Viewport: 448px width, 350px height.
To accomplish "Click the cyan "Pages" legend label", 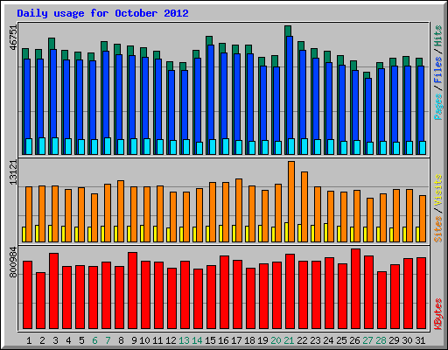I will tap(438, 107).
